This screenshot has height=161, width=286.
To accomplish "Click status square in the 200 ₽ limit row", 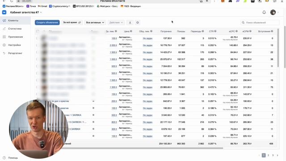I will click(93, 101).
